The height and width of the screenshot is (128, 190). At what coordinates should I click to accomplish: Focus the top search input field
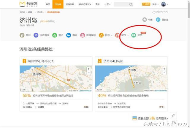(121, 4)
